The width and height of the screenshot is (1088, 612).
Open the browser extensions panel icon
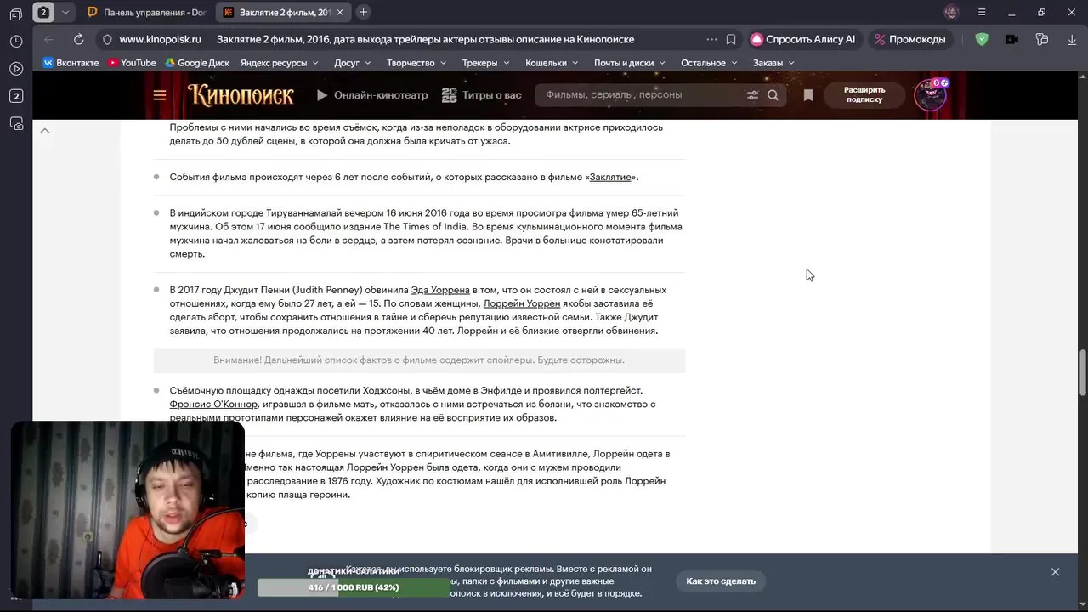[x=1042, y=39]
